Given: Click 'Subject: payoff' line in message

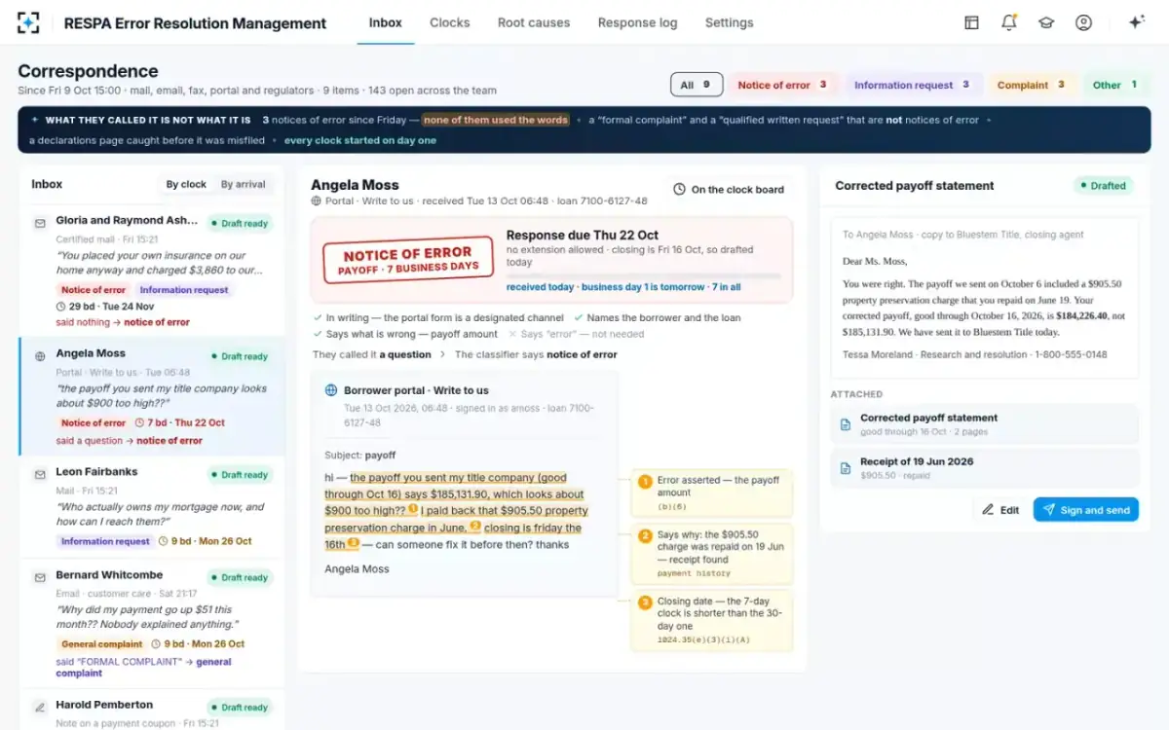Looking at the screenshot, I should (x=360, y=455).
